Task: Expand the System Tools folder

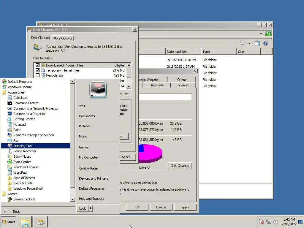Action: (36, 183)
